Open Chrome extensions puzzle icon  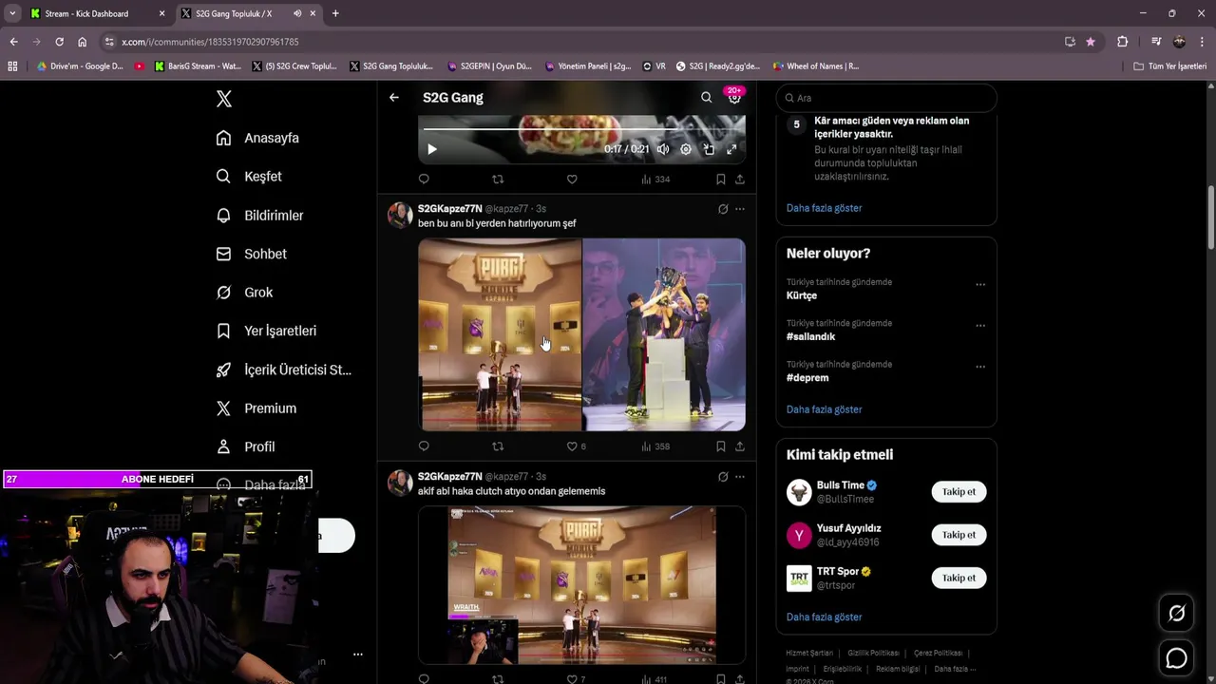click(x=1122, y=42)
